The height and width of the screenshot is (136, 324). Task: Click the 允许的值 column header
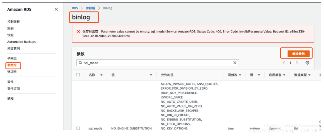coord(167,75)
